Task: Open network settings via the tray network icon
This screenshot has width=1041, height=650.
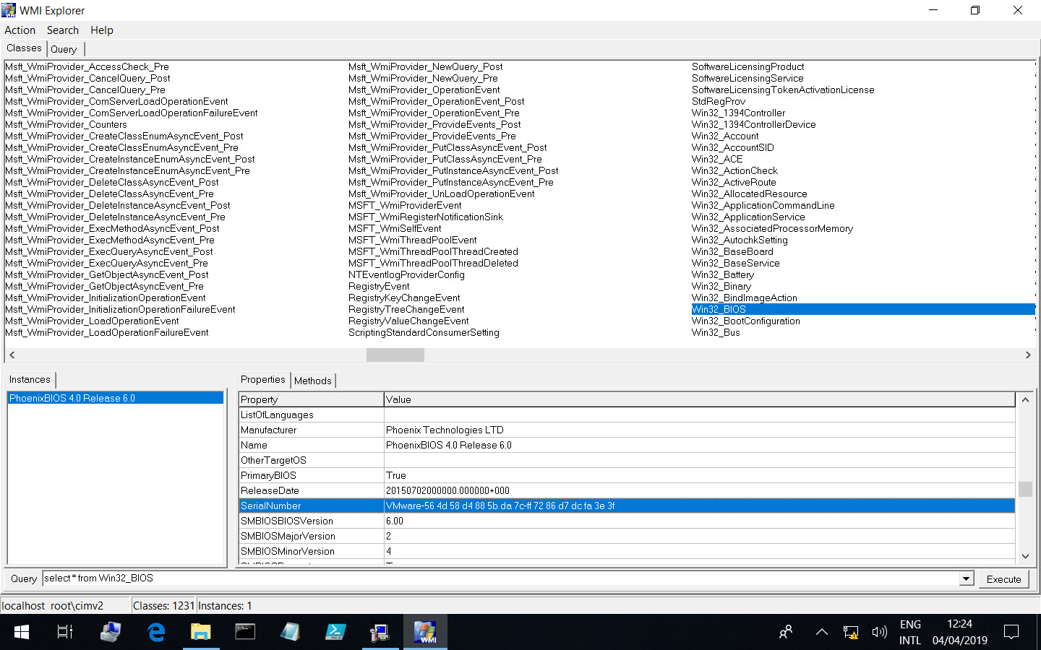Action: click(x=851, y=632)
